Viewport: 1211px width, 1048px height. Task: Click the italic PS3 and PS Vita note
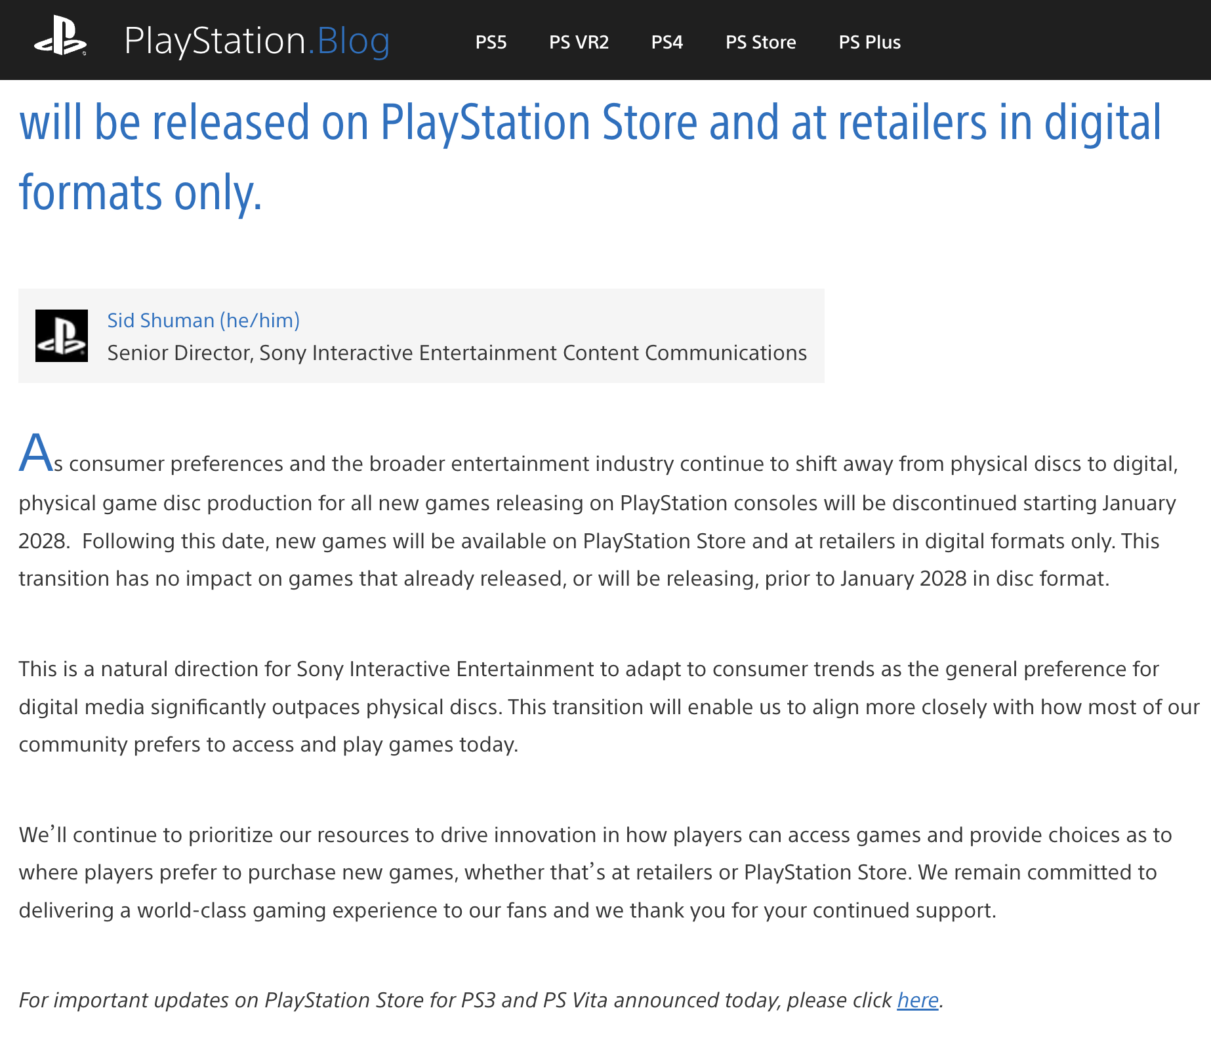(481, 1000)
